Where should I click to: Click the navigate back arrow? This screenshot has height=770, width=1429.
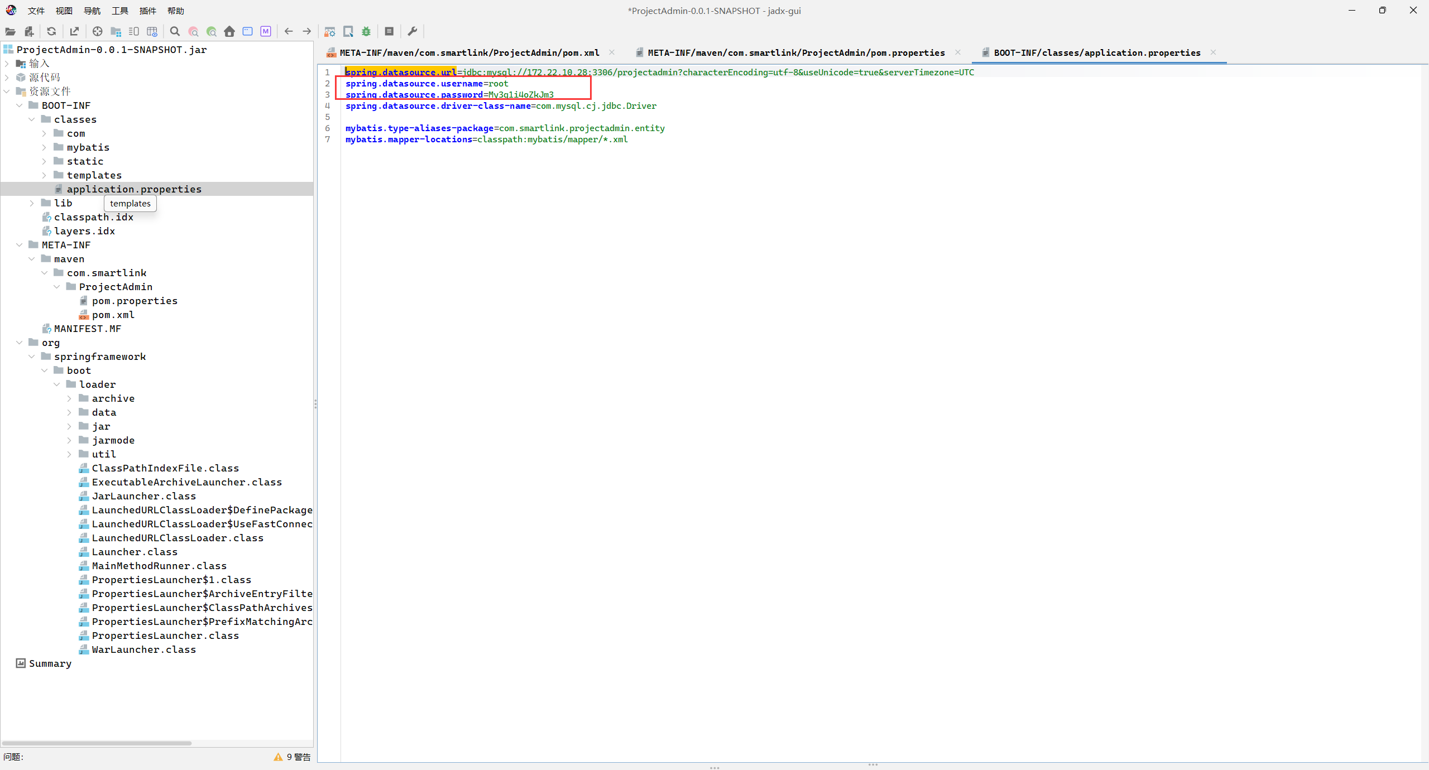[x=289, y=31]
